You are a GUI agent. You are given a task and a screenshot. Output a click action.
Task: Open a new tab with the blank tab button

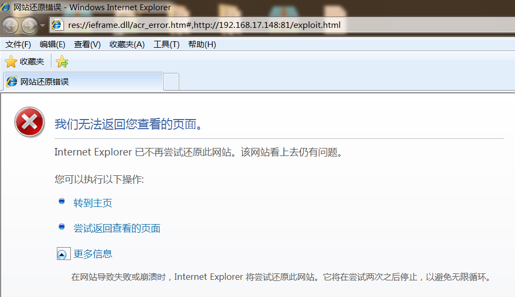[171, 82]
